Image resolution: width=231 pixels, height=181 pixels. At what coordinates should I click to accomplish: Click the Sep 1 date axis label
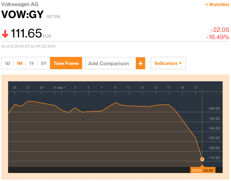point(61,88)
